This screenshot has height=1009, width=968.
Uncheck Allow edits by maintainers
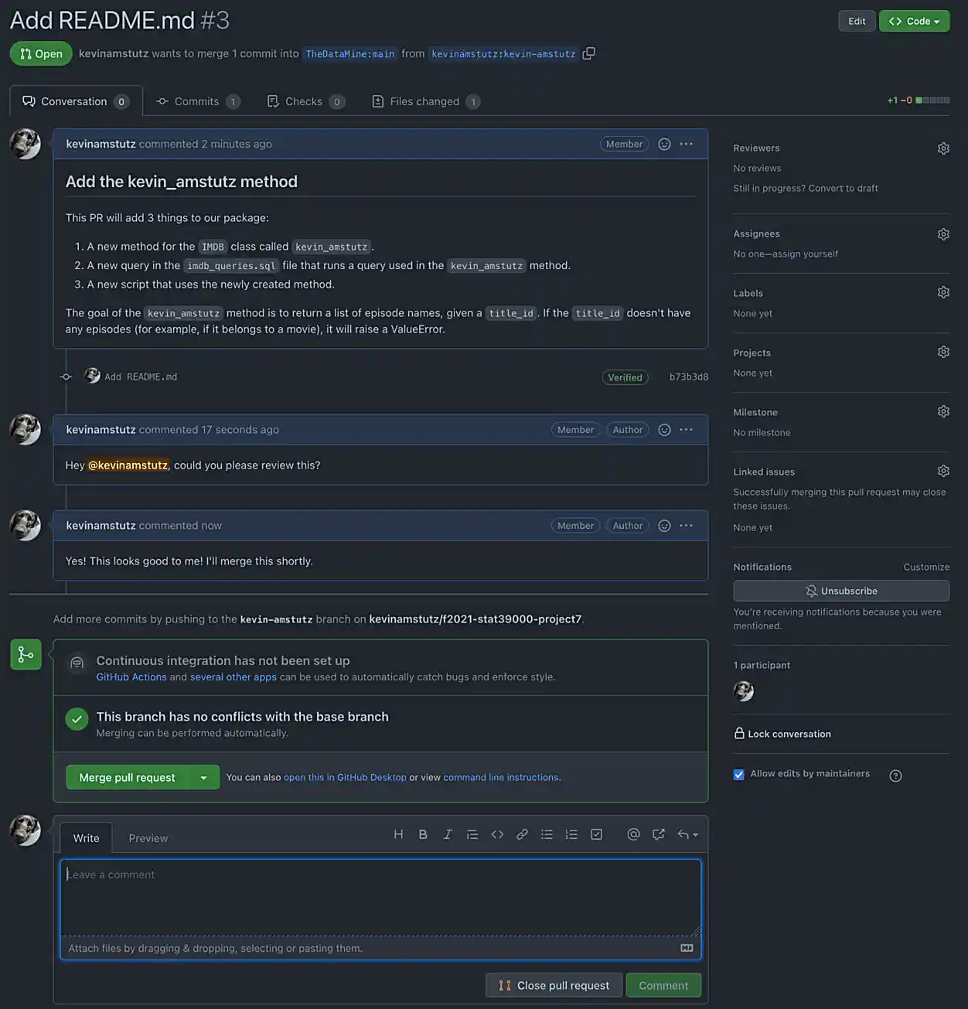pos(739,774)
